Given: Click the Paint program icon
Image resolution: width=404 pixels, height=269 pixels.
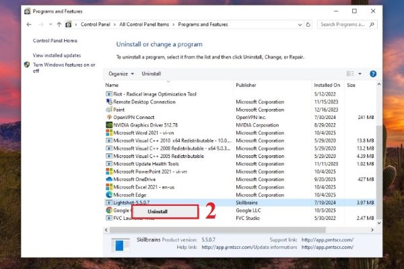Looking at the screenshot, I should (109, 110).
